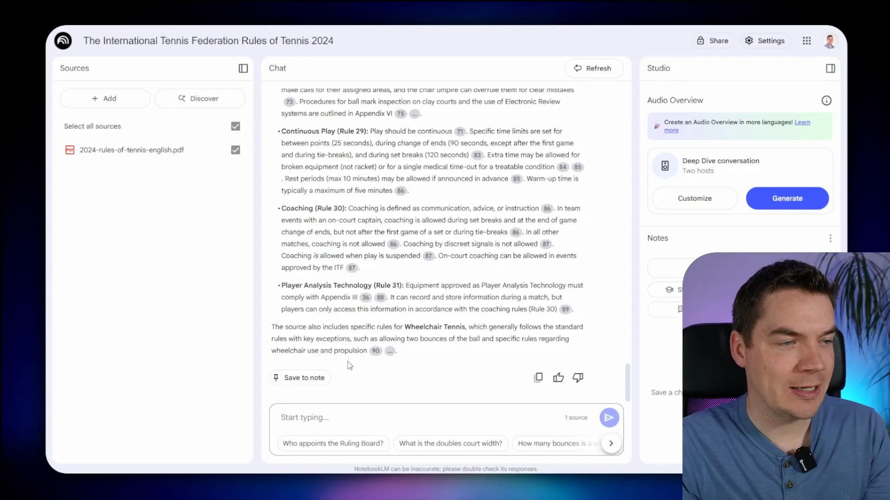Collapse the Studio panel
Viewport: 890px width, 500px height.
click(x=831, y=69)
